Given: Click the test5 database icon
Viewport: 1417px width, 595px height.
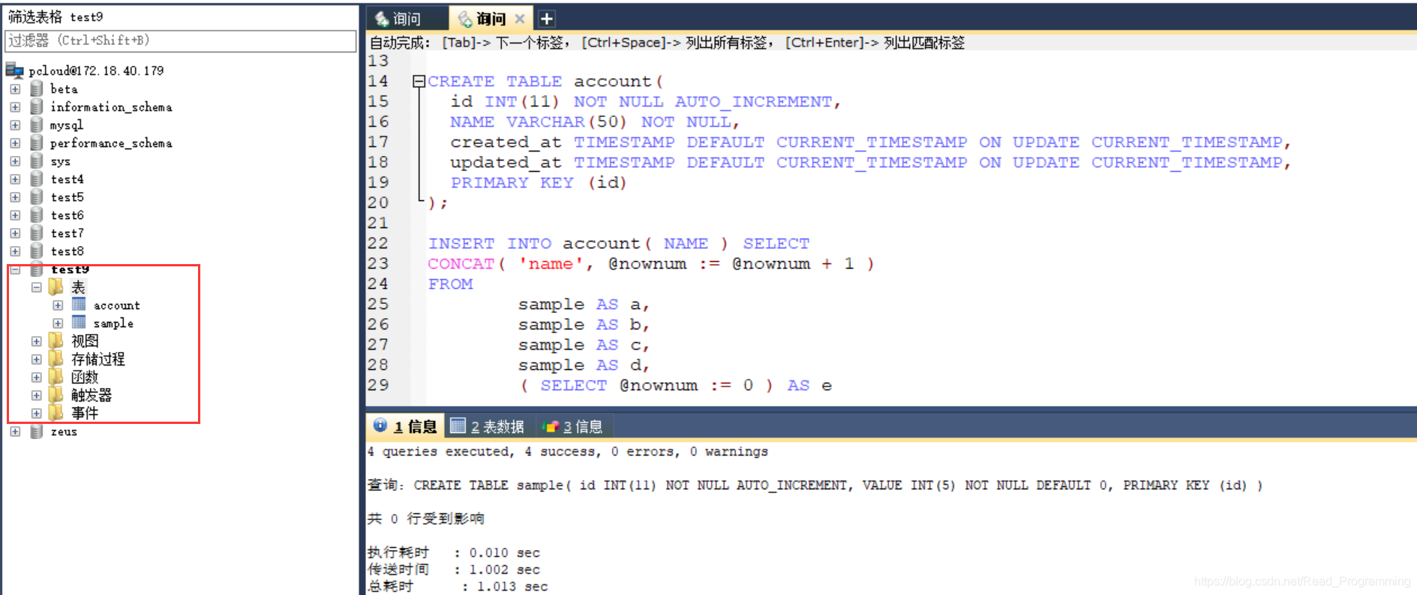Looking at the screenshot, I should (36, 197).
